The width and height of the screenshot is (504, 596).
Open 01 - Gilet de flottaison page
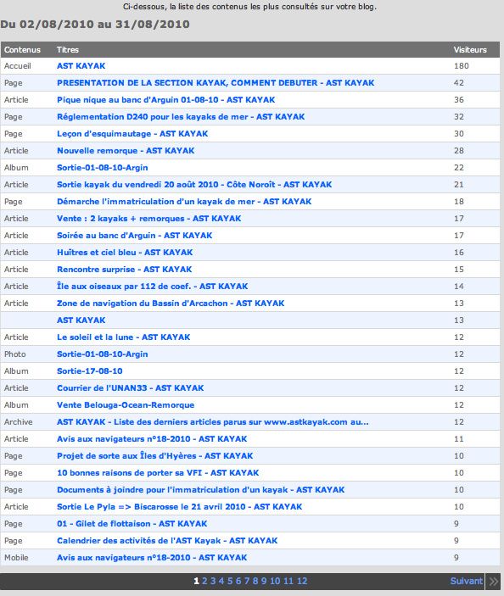coord(132,524)
